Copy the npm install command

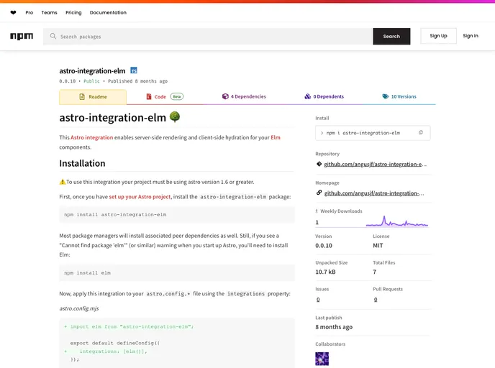pyautogui.click(x=420, y=132)
